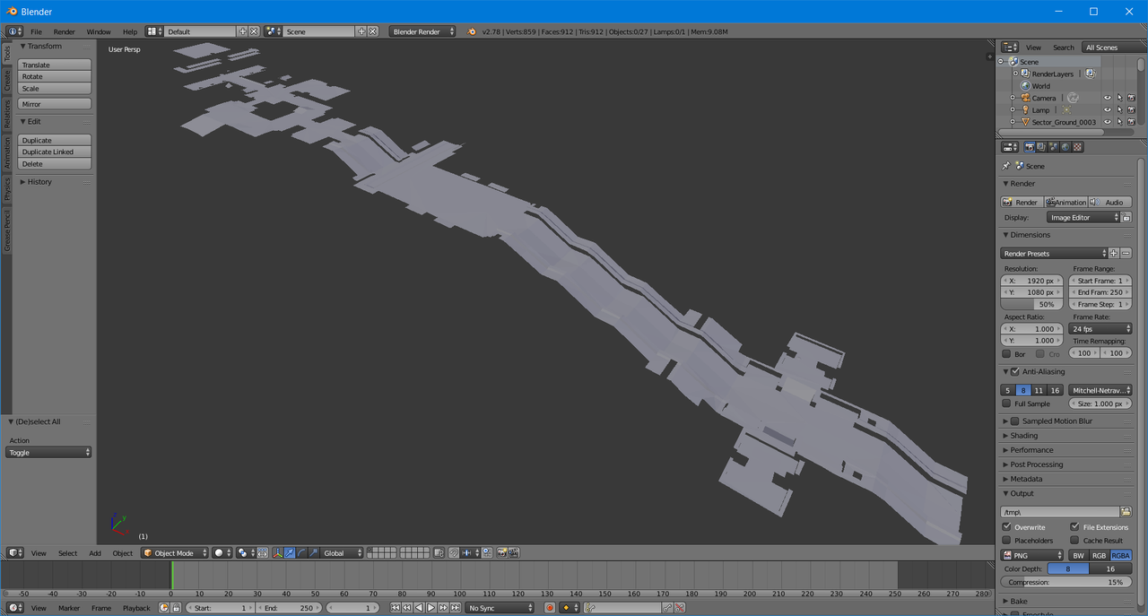Select the Render properties tab camera icon
The image size is (1148, 616).
point(1030,147)
